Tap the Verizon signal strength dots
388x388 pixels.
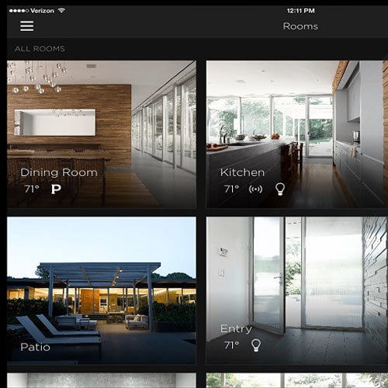tap(19, 11)
